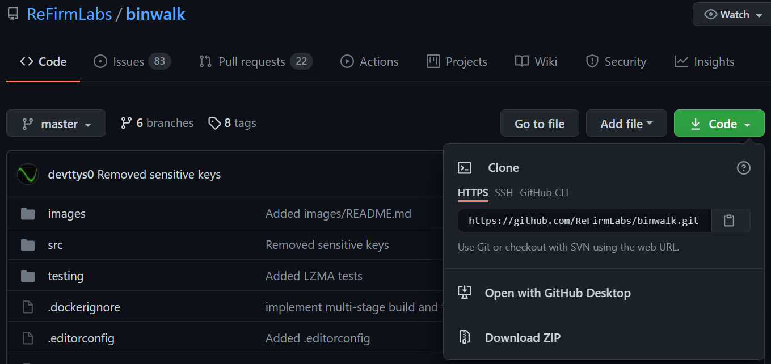Click the GitHub Desktop download icon
The width and height of the screenshot is (771, 364).
click(465, 293)
